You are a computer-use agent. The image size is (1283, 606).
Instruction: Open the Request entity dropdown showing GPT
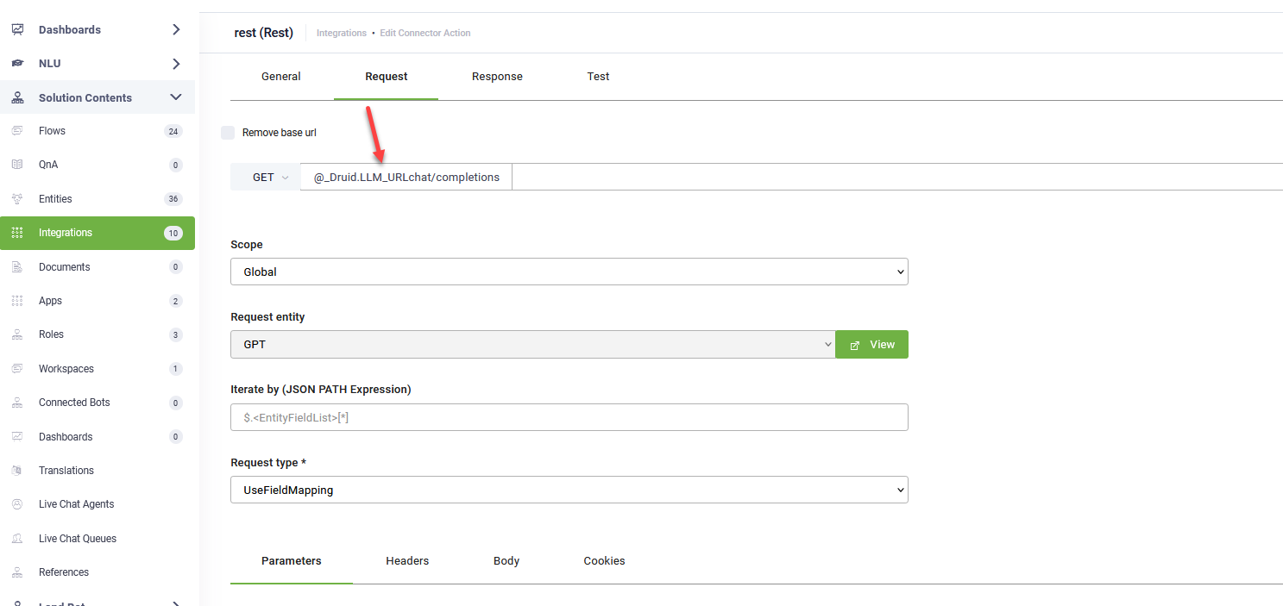pyautogui.click(x=533, y=345)
